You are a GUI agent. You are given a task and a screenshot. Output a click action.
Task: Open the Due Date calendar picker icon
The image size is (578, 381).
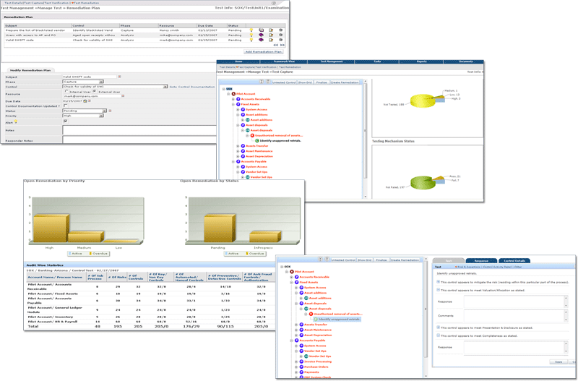(x=86, y=102)
